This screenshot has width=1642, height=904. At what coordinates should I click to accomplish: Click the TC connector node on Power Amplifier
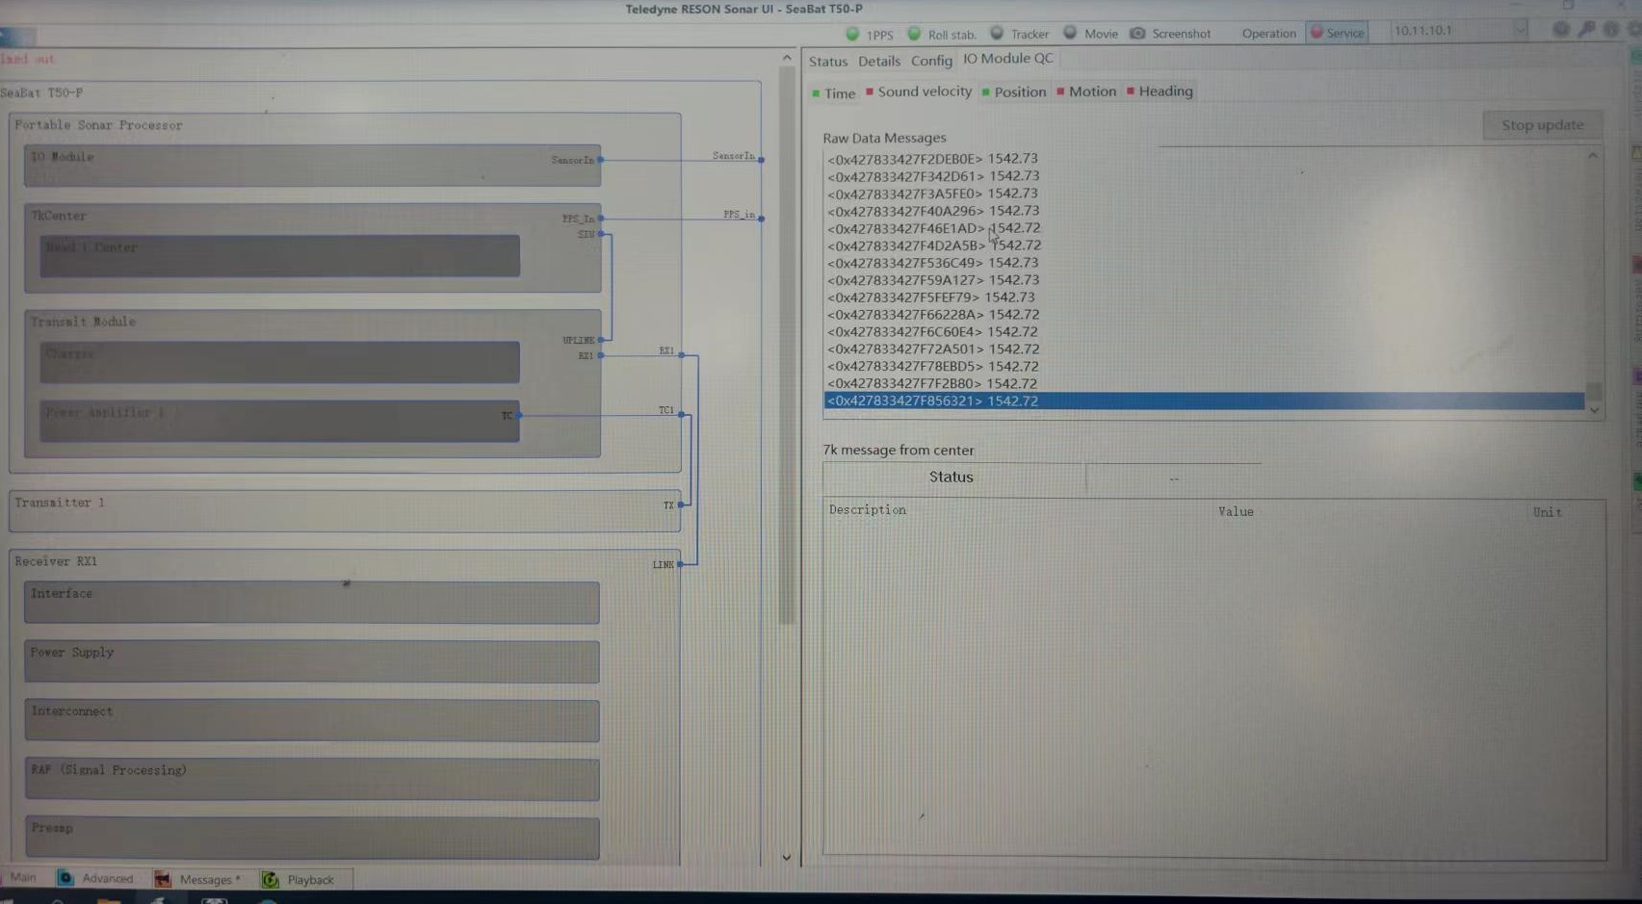(x=519, y=415)
